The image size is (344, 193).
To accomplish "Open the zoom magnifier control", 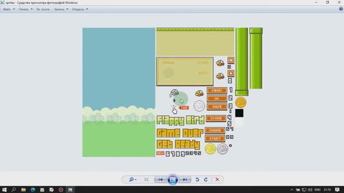I will [131, 180].
